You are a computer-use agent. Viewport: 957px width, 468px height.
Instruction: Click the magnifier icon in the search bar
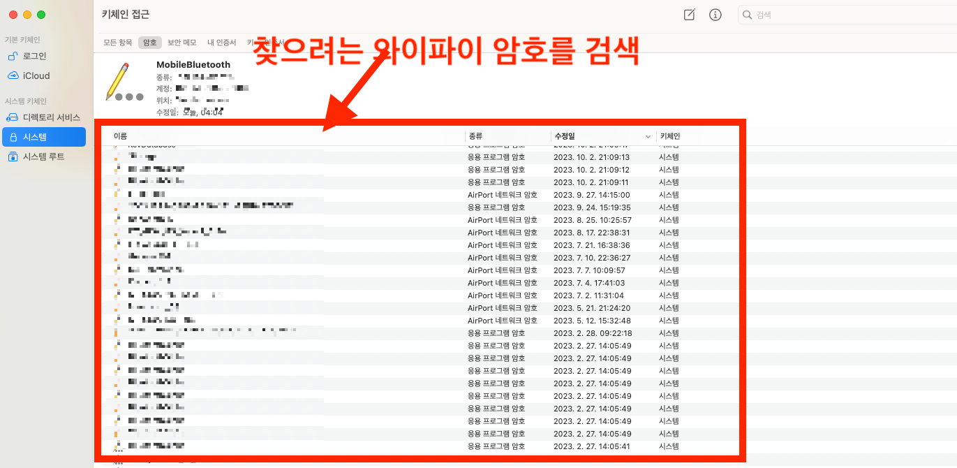point(747,14)
